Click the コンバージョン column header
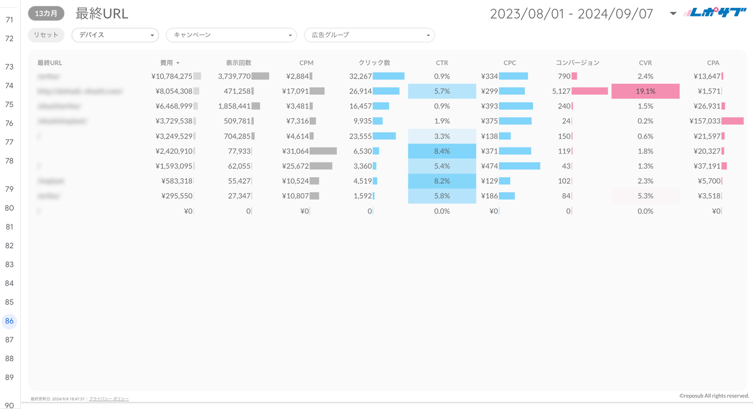This screenshot has height=409, width=753. (577, 63)
